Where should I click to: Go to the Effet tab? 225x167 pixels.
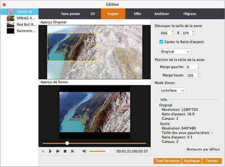tap(138, 14)
